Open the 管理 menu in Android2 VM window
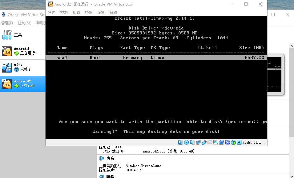The image size is (294, 178). pyautogui.click(x=52, y=13)
